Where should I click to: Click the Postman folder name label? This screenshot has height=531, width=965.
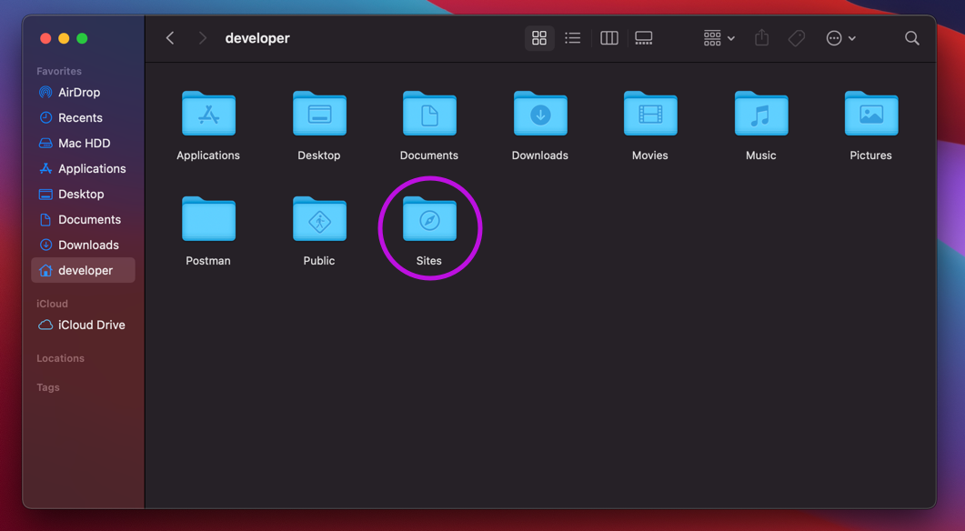(x=208, y=261)
